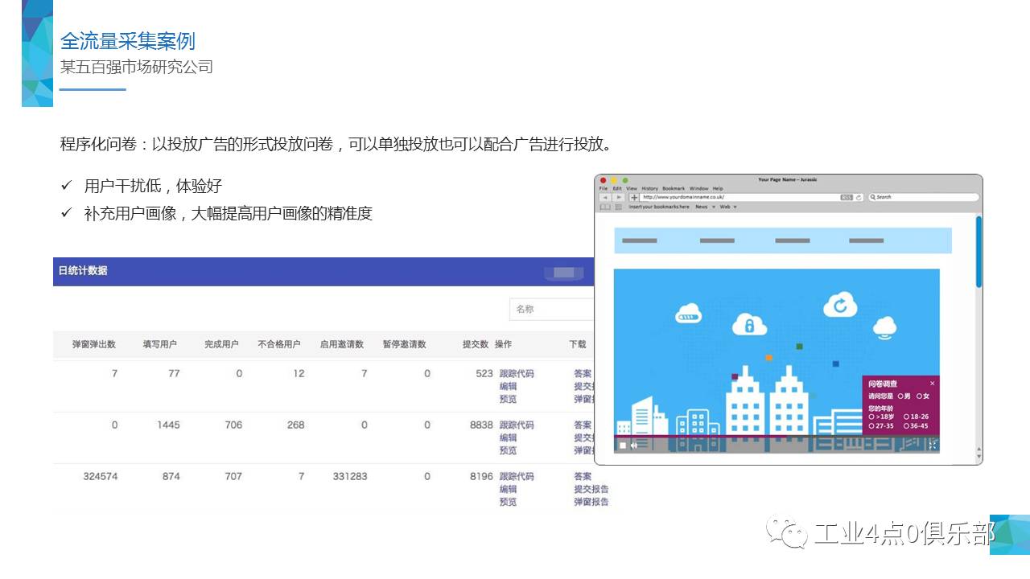The height and width of the screenshot is (579, 1030).
Task: Click the browser back arrow button
Action: pos(605,197)
